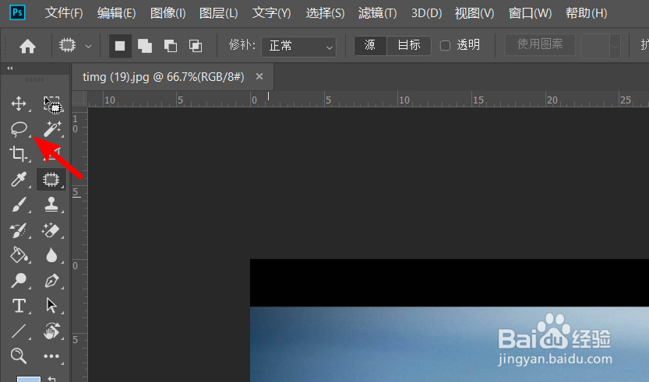649x382 pixels.
Task: Select the Magic Wand tool
Action: pyautogui.click(x=52, y=129)
